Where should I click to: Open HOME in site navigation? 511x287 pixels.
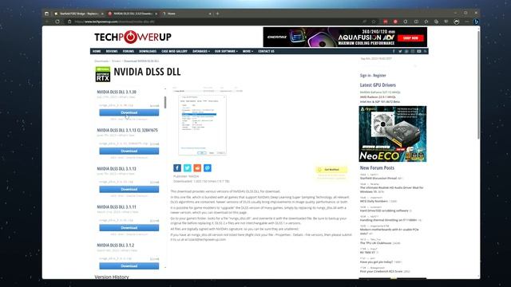(97, 51)
